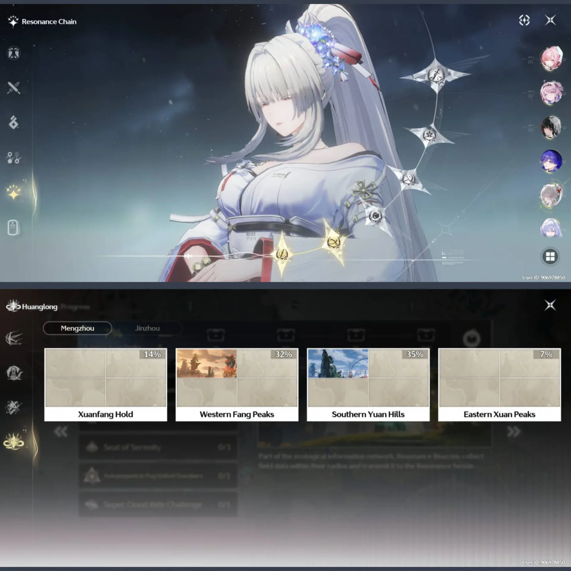The image size is (571, 571).
Task: Switch to the Jinzhou tab
Action: tap(147, 328)
